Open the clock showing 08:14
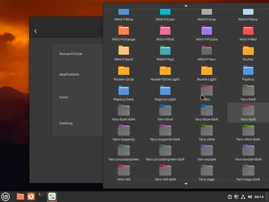The height and width of the screenshot is (202, 269). (x=259, y=197)
